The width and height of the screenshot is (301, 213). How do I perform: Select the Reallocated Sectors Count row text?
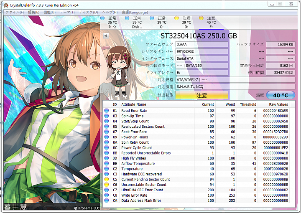143,127
